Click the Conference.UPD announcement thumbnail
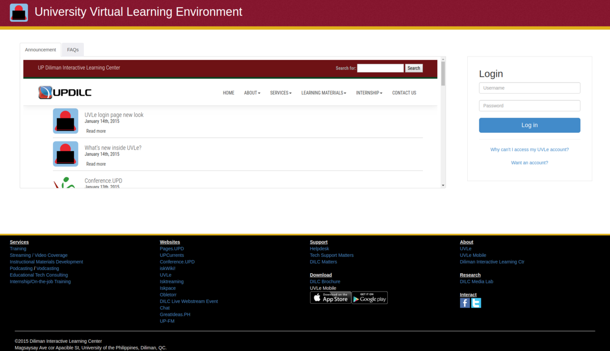This screenshot has width=610, height=351. (x=66, y=182)
